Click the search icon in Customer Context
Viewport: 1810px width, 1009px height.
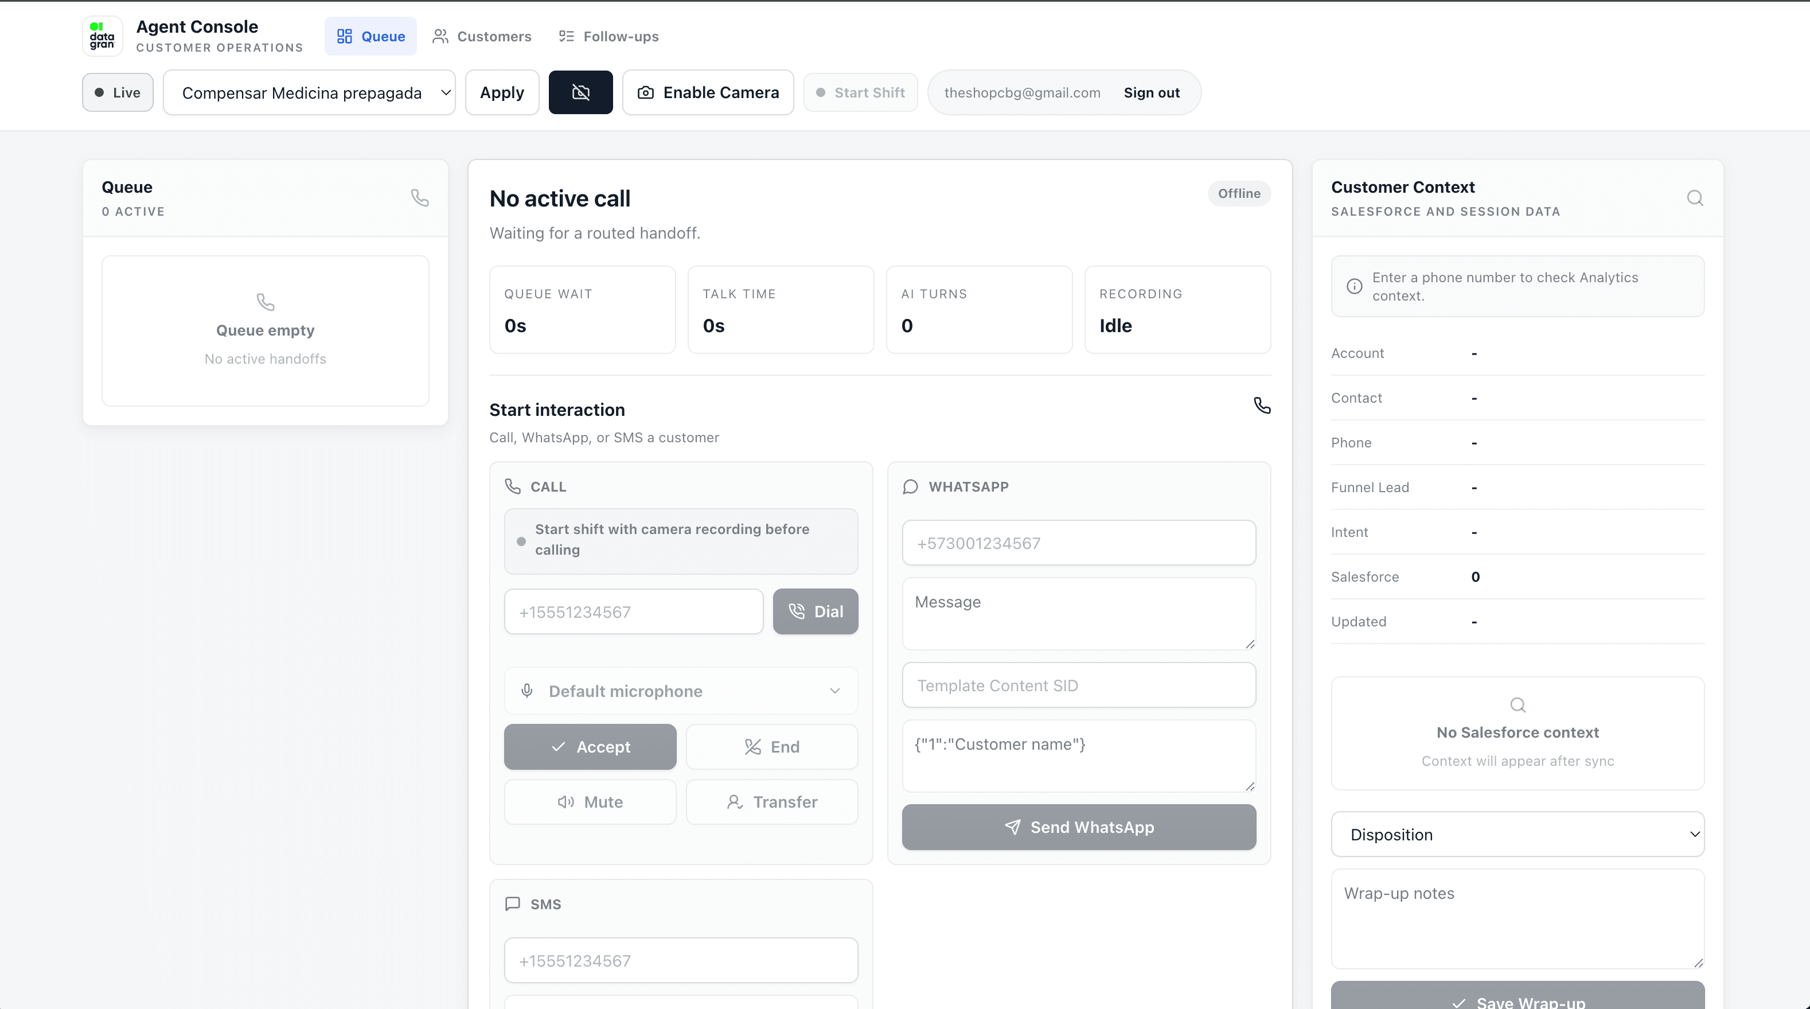(x=1695, y=197)
